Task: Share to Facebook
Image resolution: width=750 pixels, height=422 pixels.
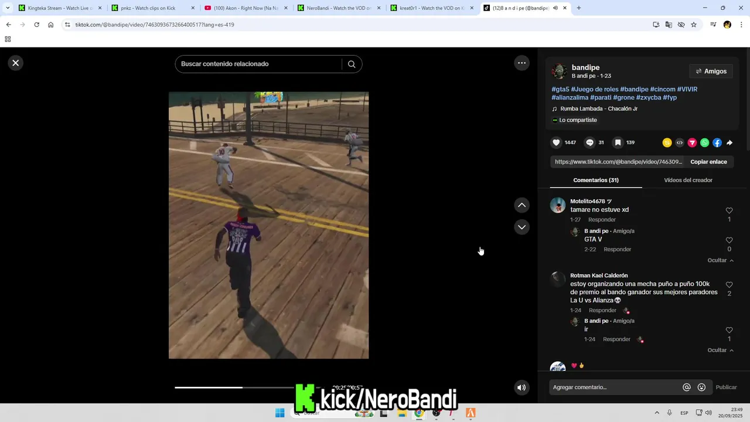Action: (x=717, y=142)
